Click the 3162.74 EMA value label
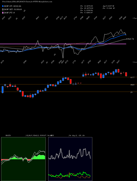 (x=130, y=39)
